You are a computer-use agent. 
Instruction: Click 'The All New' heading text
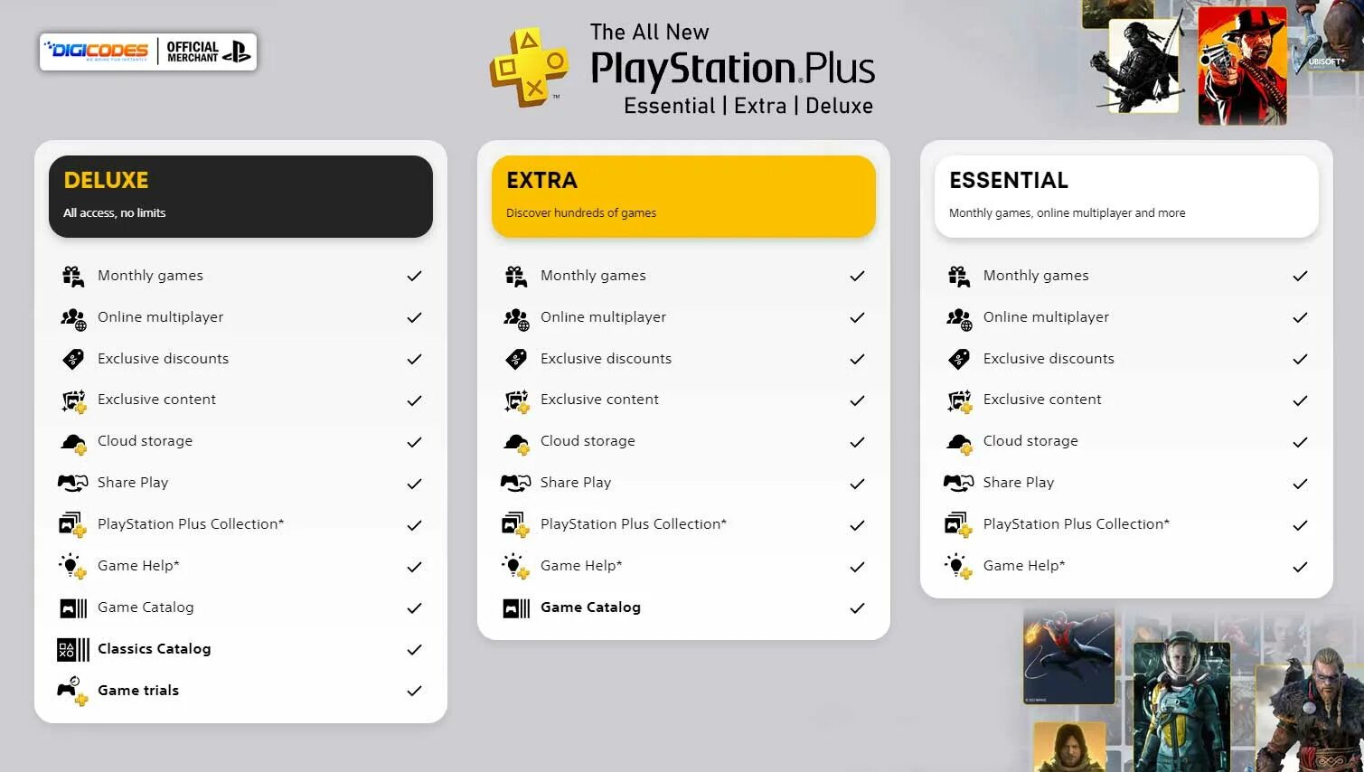(649, 33)
